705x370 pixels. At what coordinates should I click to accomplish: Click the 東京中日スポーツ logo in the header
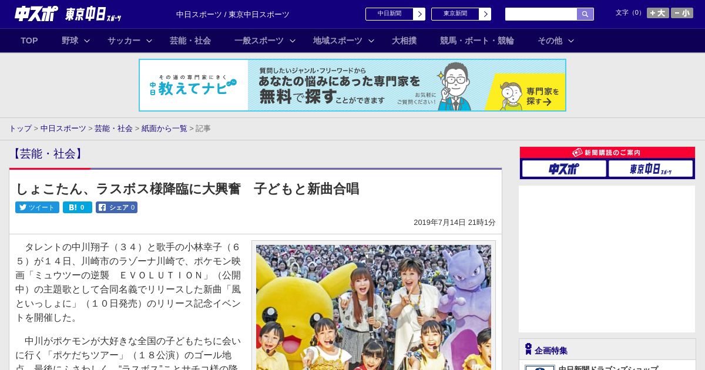click(x=93, y=14)
